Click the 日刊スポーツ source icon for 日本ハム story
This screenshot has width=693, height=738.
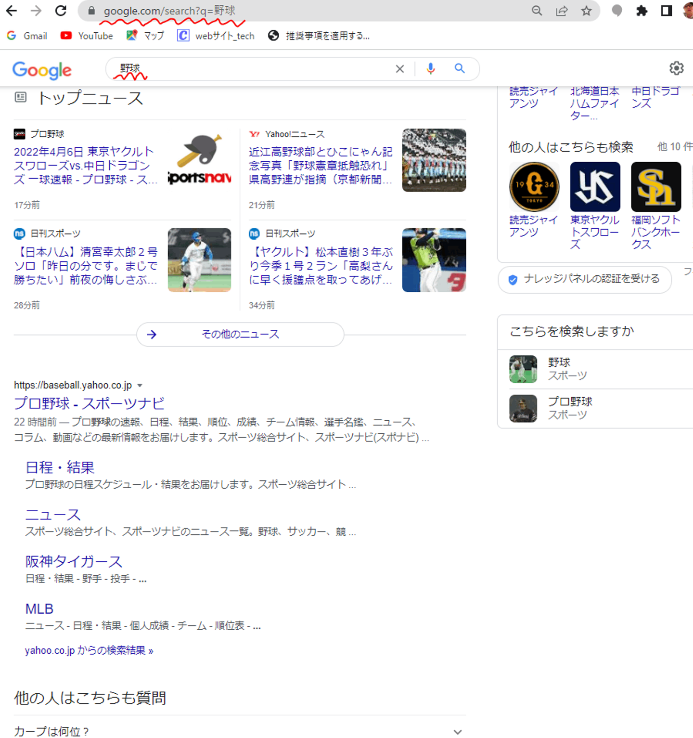pyautogui.click(x=19, y=233)
